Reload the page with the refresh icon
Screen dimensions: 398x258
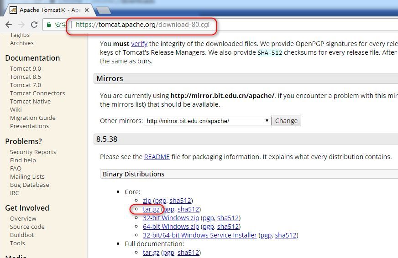click(x=34, y=25)
